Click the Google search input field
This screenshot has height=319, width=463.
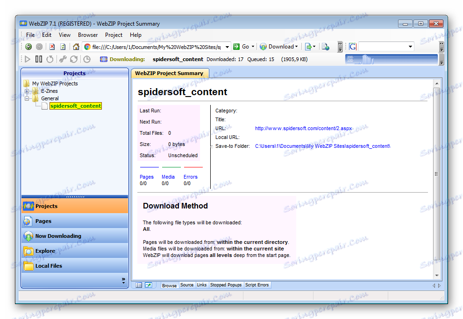[x=383, y=47]
